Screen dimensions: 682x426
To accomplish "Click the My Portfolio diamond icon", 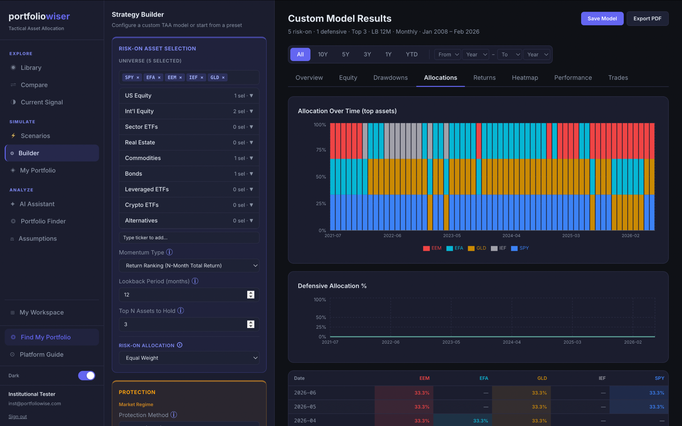I will [13, 170].
